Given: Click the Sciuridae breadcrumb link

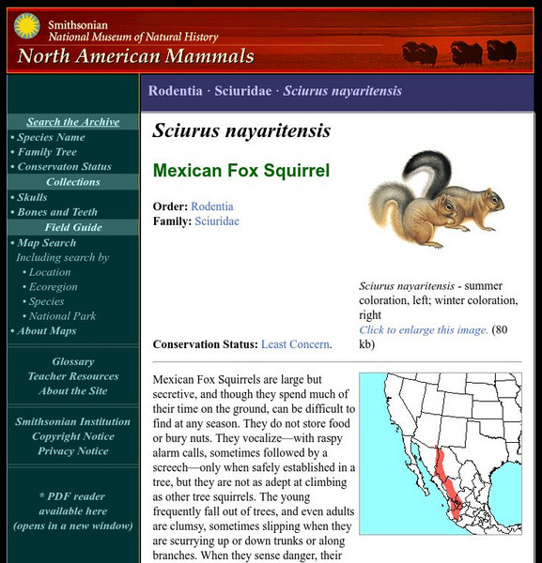Looking at the screenshot, I should click(x=243, y=91).
